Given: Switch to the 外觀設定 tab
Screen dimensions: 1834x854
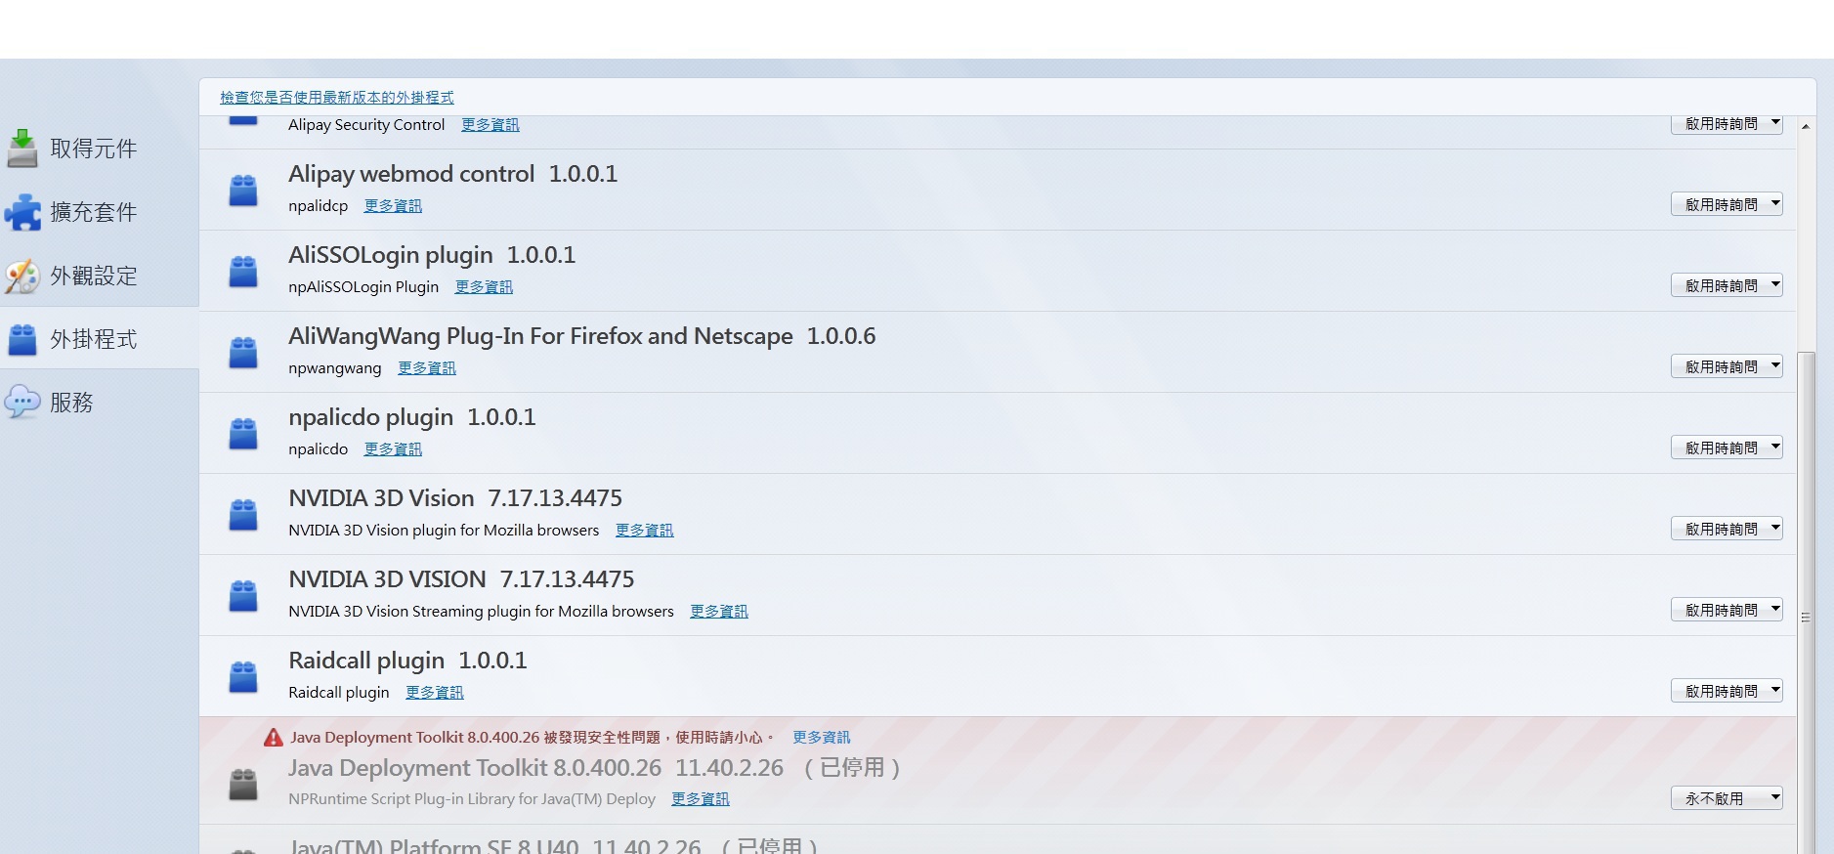Looking at the screenshot, I should (100, 276).
